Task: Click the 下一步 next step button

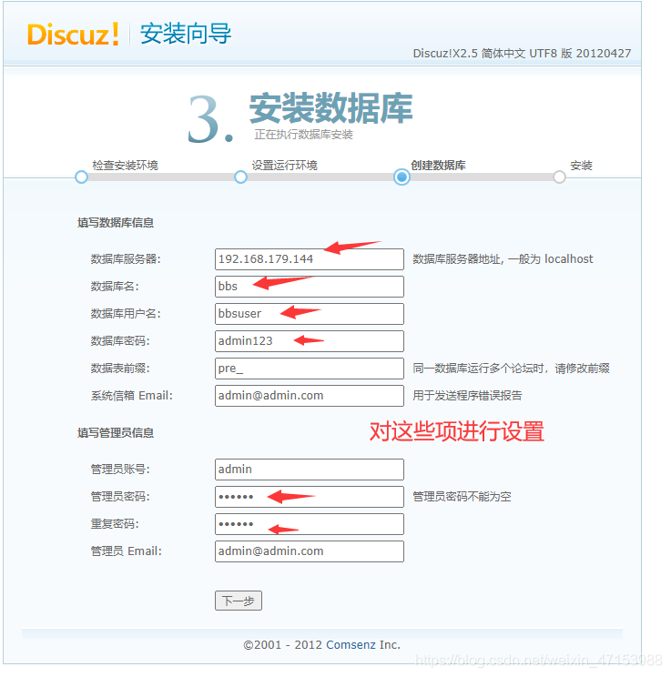Action: tap(239, 601)
